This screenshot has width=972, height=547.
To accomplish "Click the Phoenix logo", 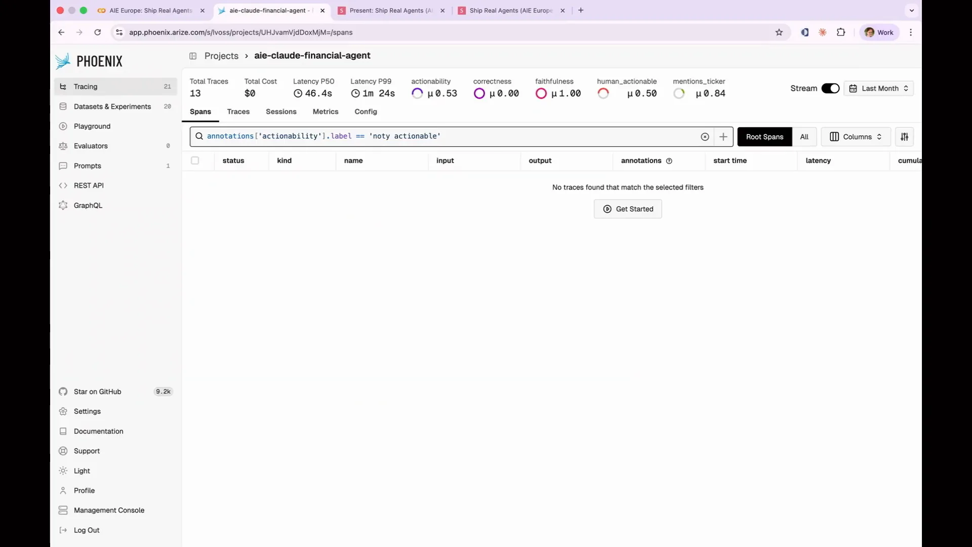I will pos(89,61).
